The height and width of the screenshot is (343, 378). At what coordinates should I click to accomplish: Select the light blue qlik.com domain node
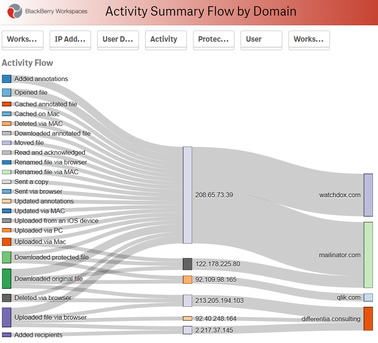pos(368,297)
